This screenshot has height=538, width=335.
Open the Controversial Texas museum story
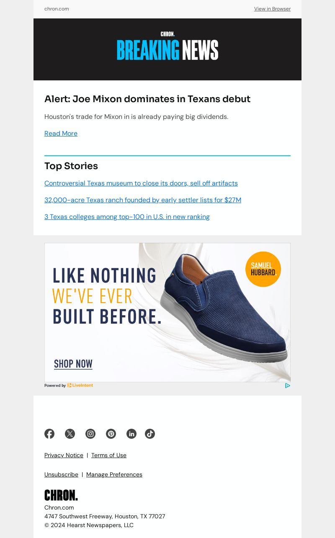point(141,183)
